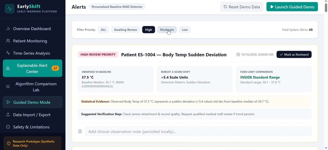The width and height of the screenshot is (328, 150).
Task: Click the Overview Dashboard bar chart icon
Action: pyautogui.click(x=8, y=28)
